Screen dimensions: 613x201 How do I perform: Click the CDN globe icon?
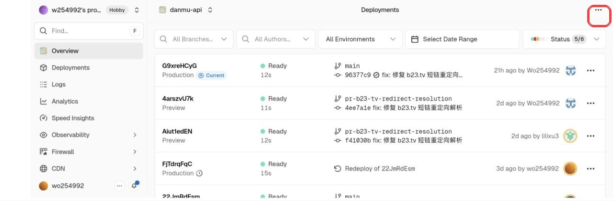(44, 168)
